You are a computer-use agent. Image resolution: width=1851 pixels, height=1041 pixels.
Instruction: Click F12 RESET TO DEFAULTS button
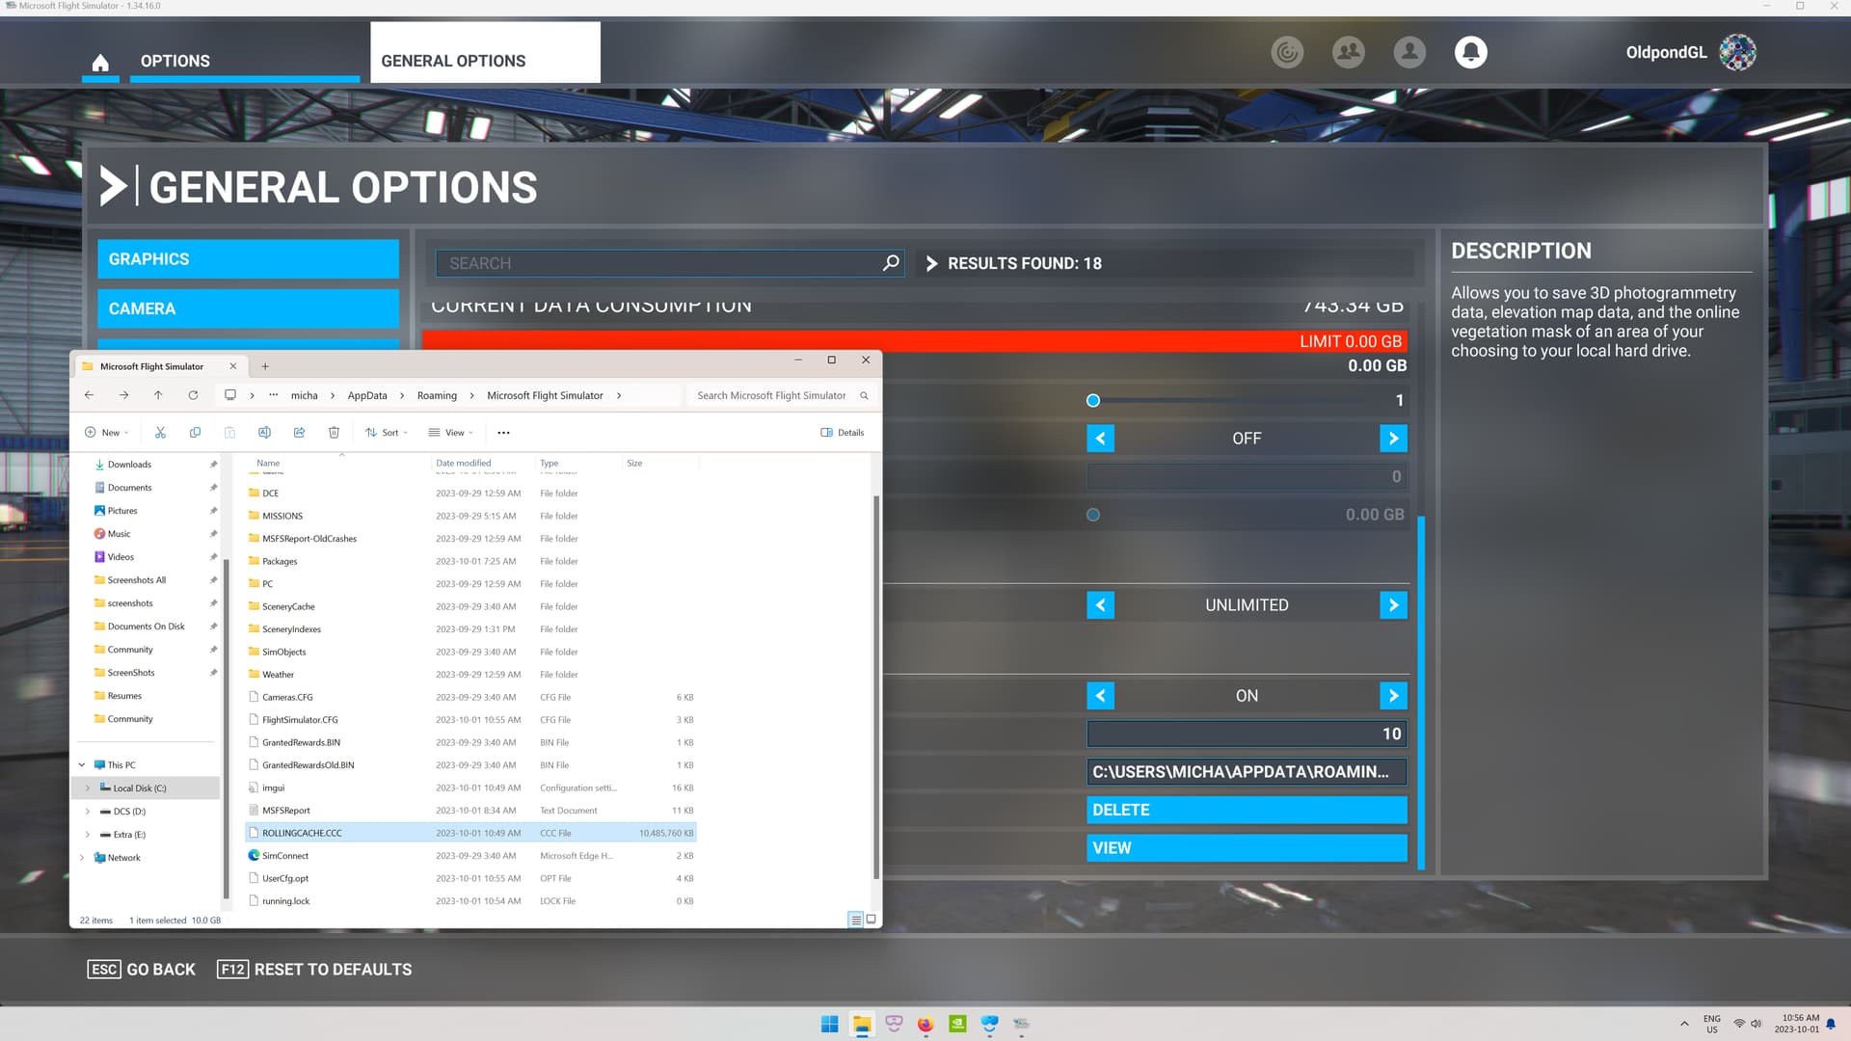point(314,970)
